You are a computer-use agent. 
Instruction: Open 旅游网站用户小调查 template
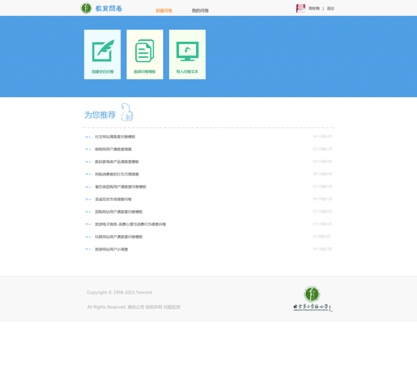click(x=111, y=249)
